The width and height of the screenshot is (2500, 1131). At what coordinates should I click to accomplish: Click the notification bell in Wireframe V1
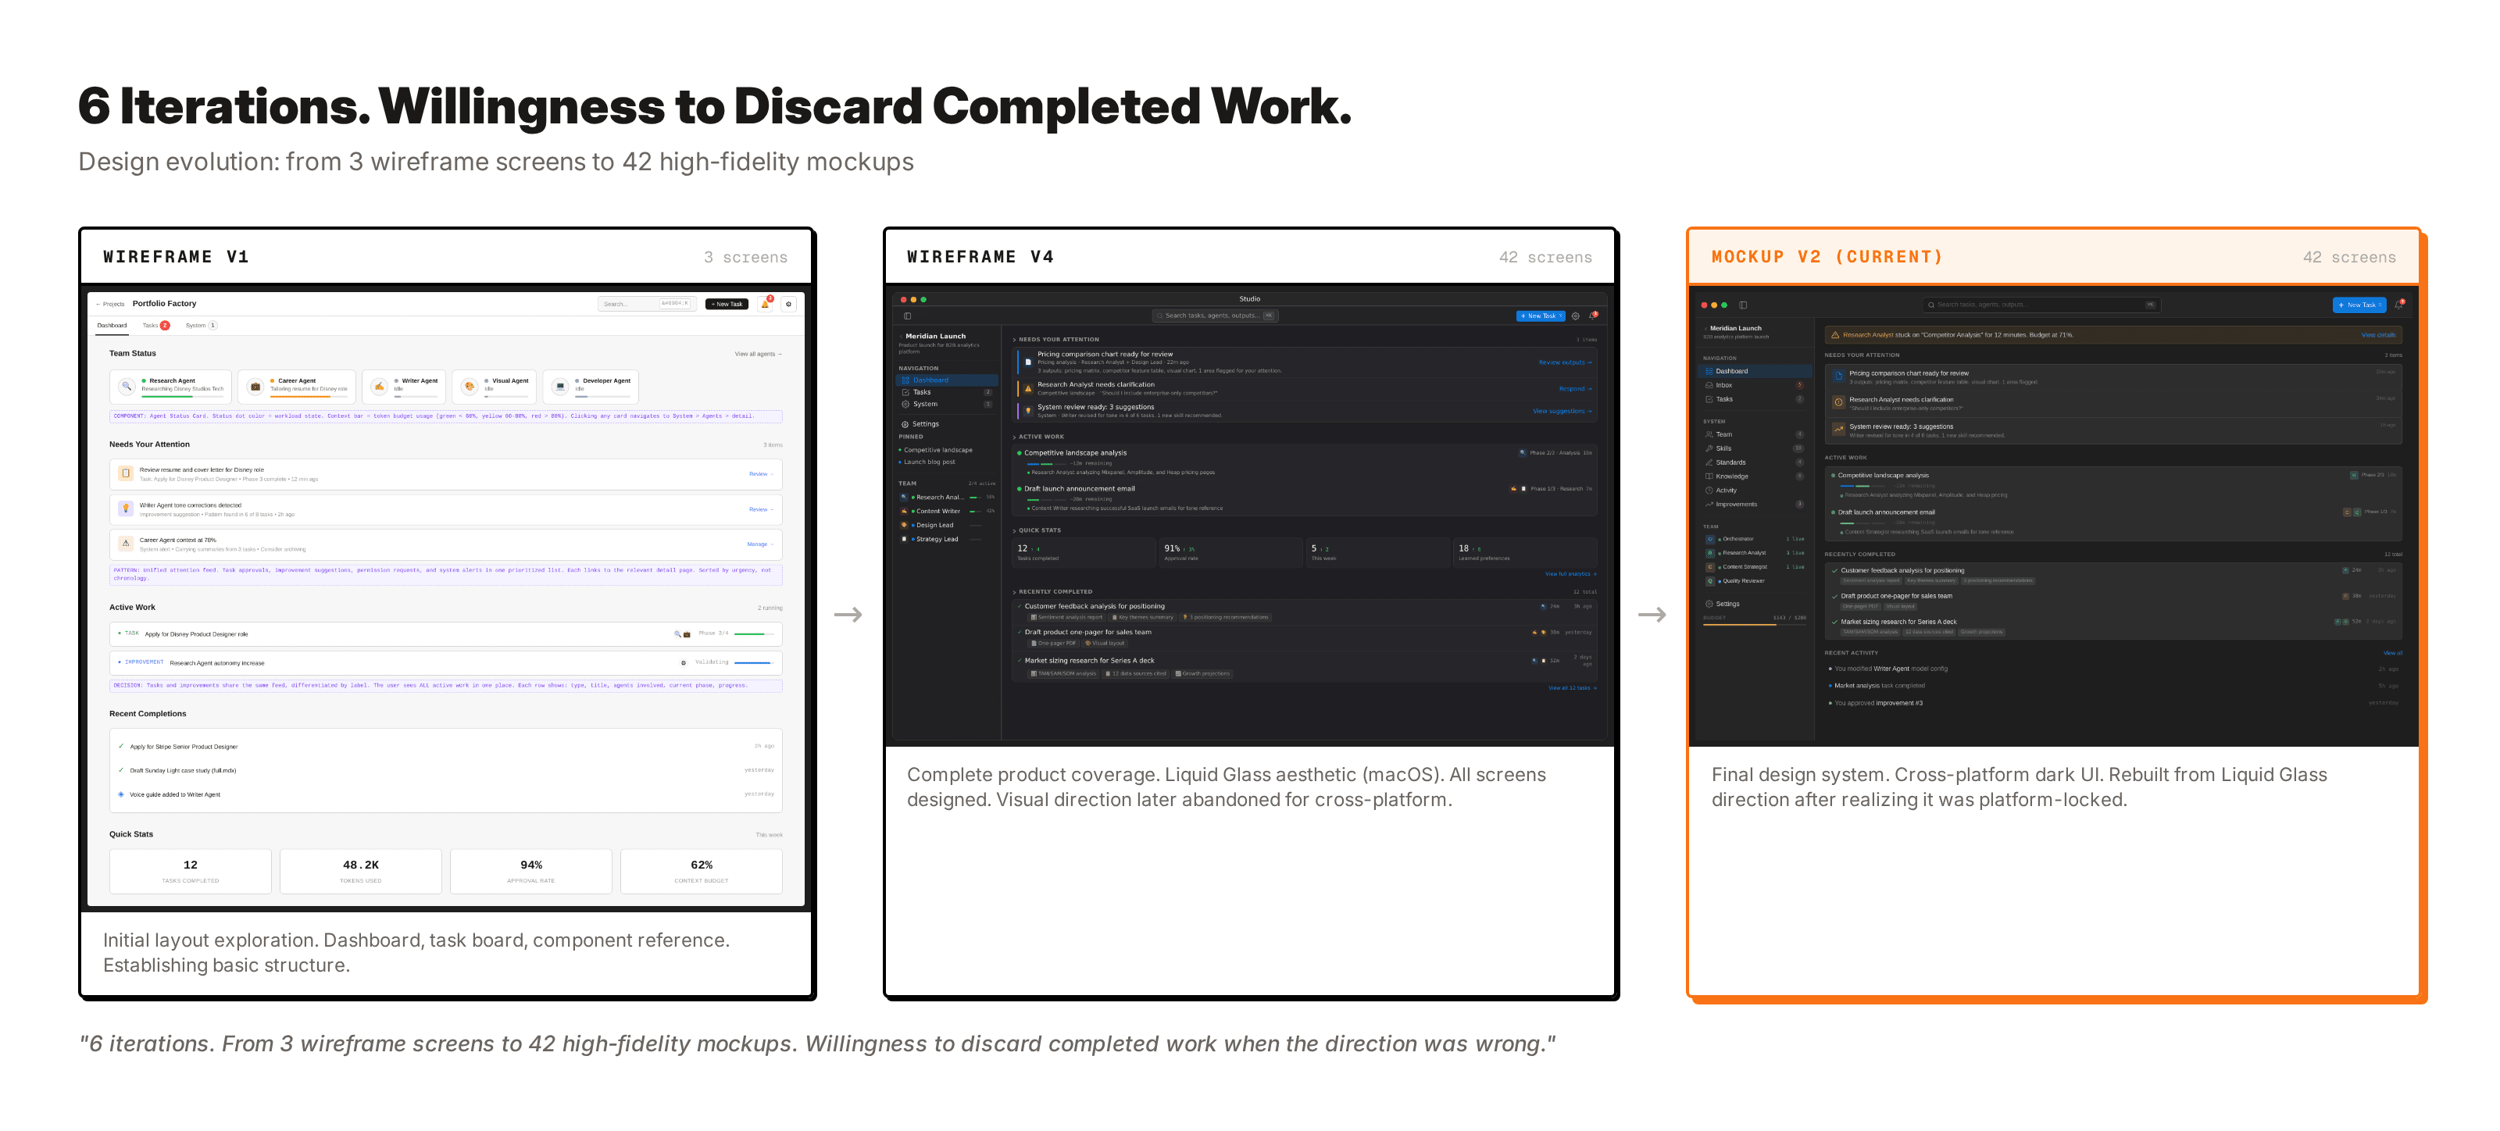pos(765,304)
